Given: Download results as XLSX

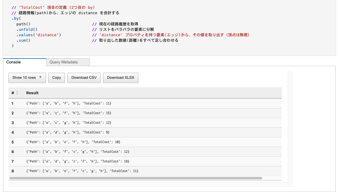Looking at the screenshot, I should coord(121,78).
